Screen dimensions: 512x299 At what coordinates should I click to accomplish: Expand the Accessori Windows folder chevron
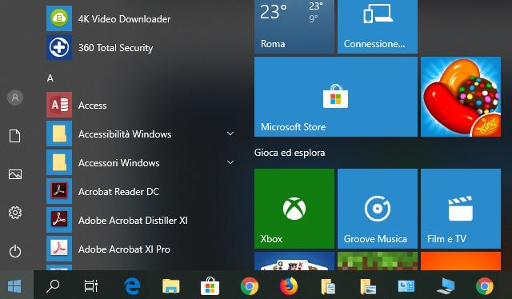[x=230, y=162]
